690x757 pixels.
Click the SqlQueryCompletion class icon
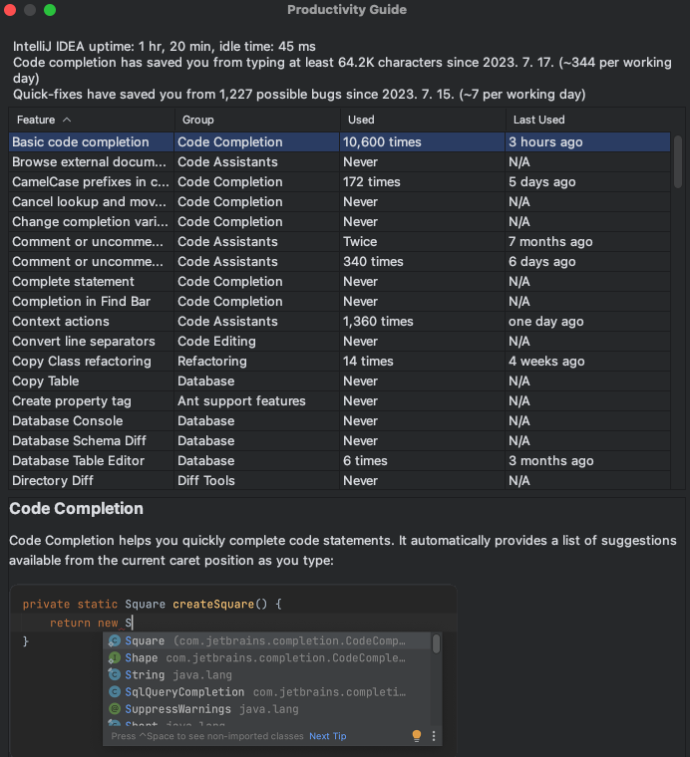[x=115, y=692]
